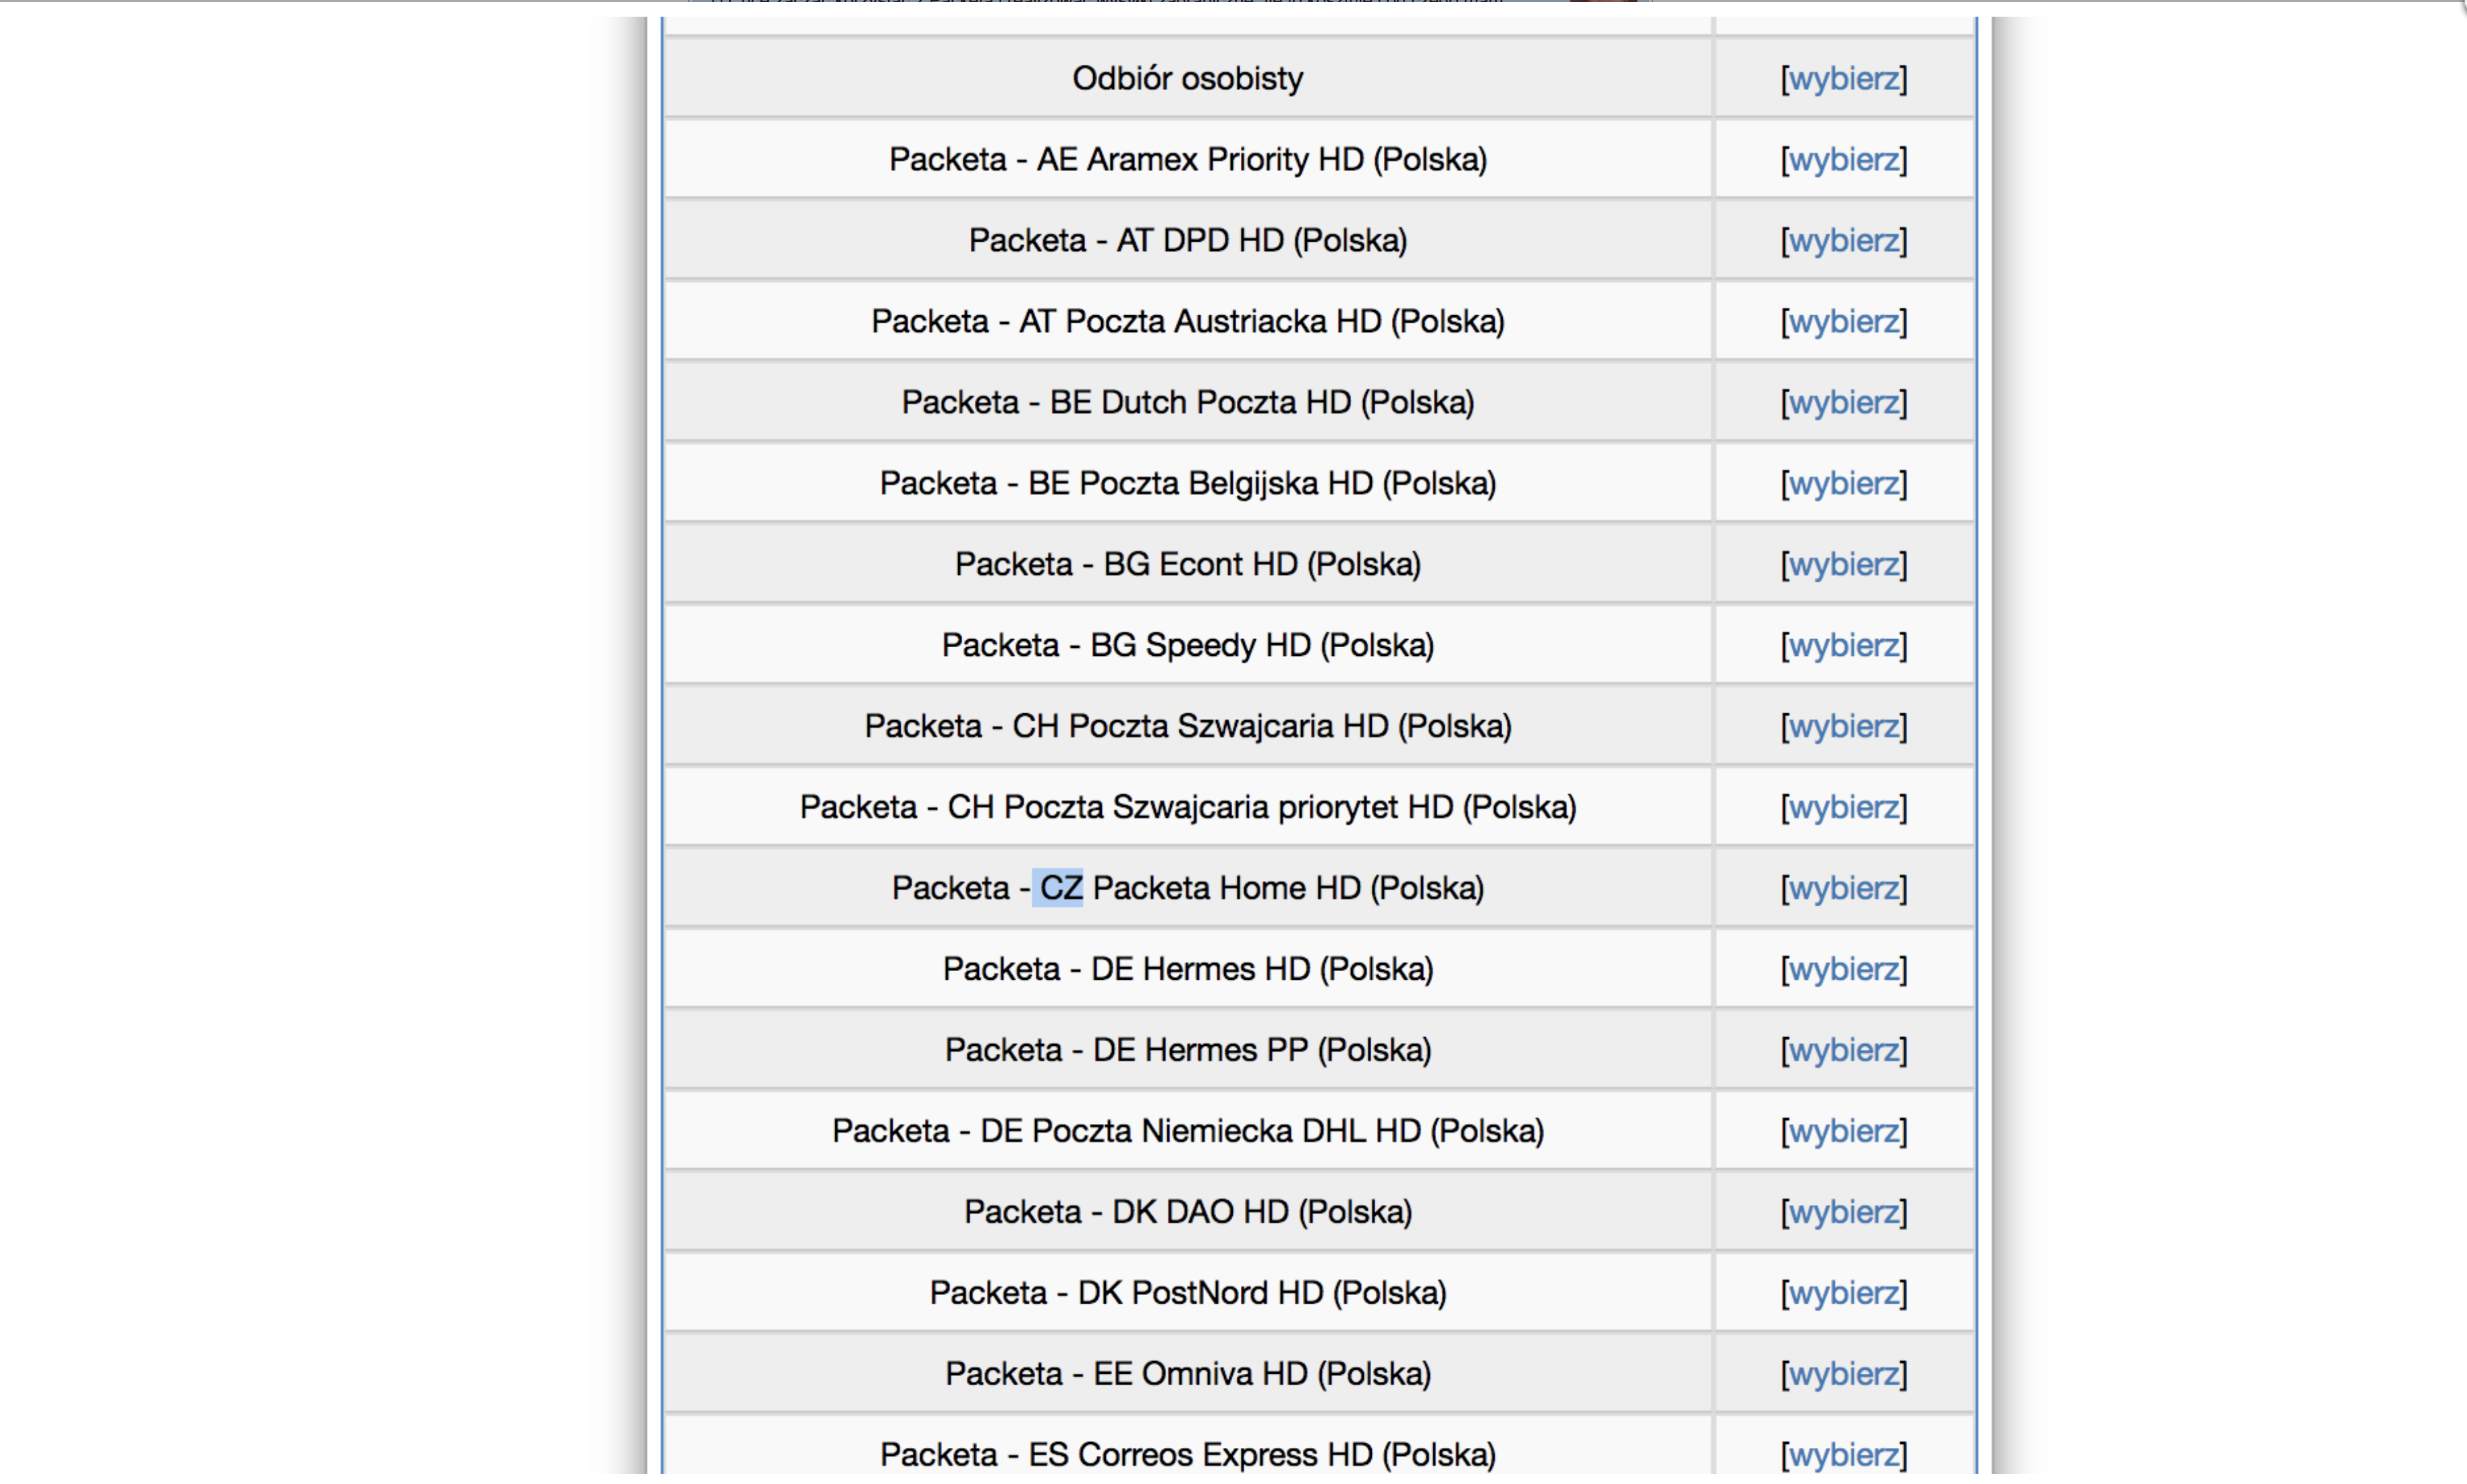Choose wybierz for BE Poczta Belgijska

click(1843, 484)
